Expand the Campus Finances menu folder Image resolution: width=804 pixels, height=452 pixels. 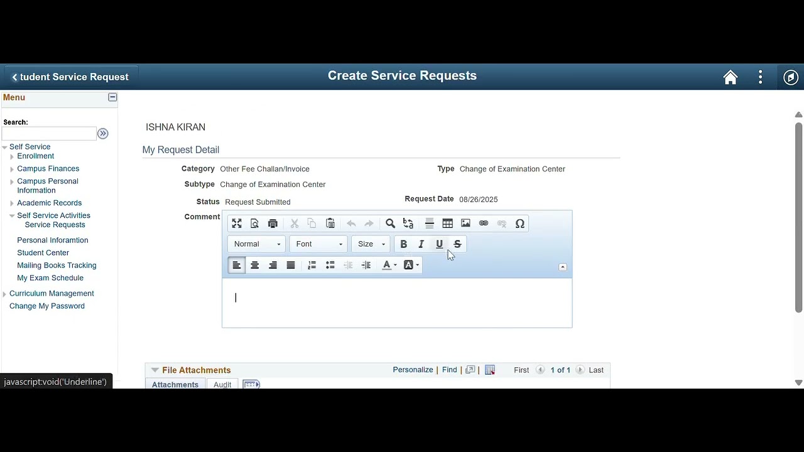click(12, 169)
